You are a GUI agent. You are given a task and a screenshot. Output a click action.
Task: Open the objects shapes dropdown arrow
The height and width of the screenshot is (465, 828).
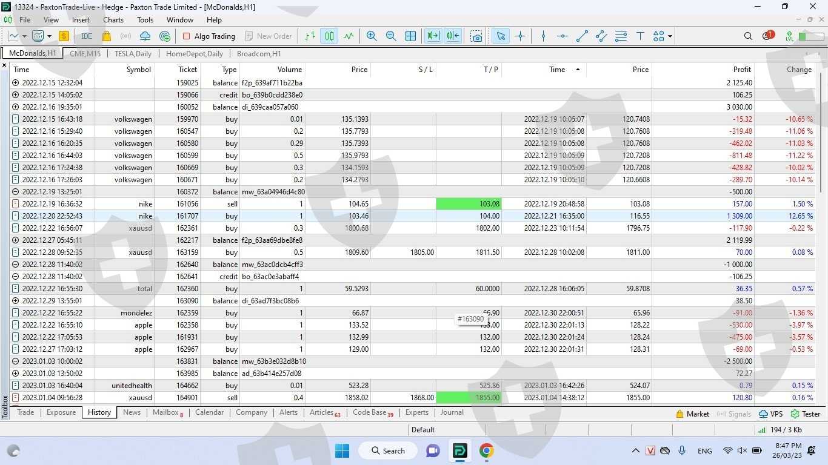(670, 36)
